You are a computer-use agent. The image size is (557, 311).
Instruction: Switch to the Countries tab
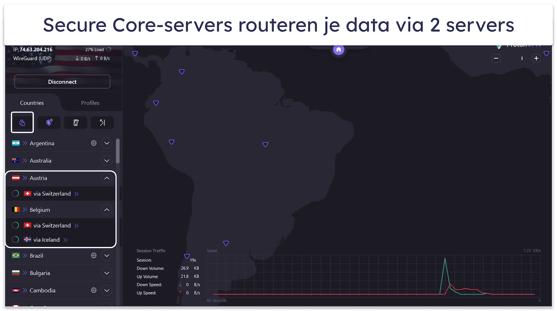pos(32,103)
